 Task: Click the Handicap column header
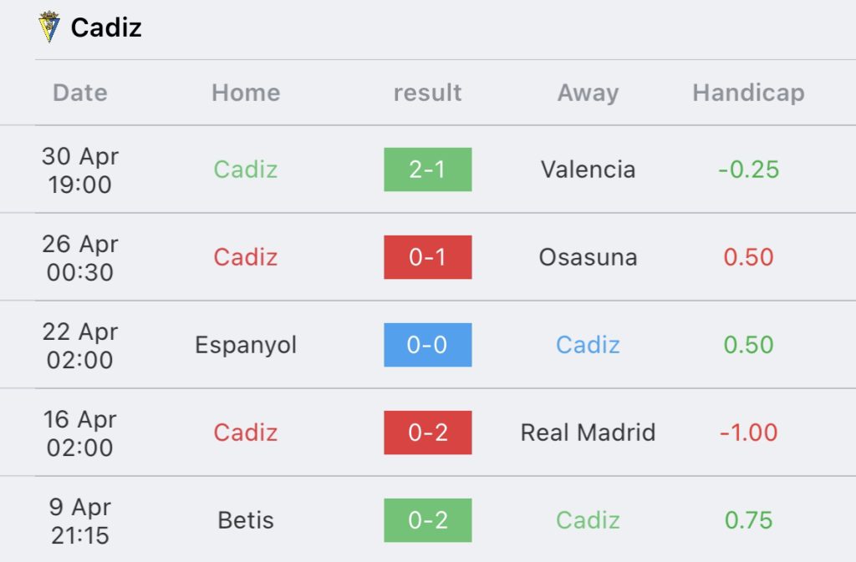[748, 94]
